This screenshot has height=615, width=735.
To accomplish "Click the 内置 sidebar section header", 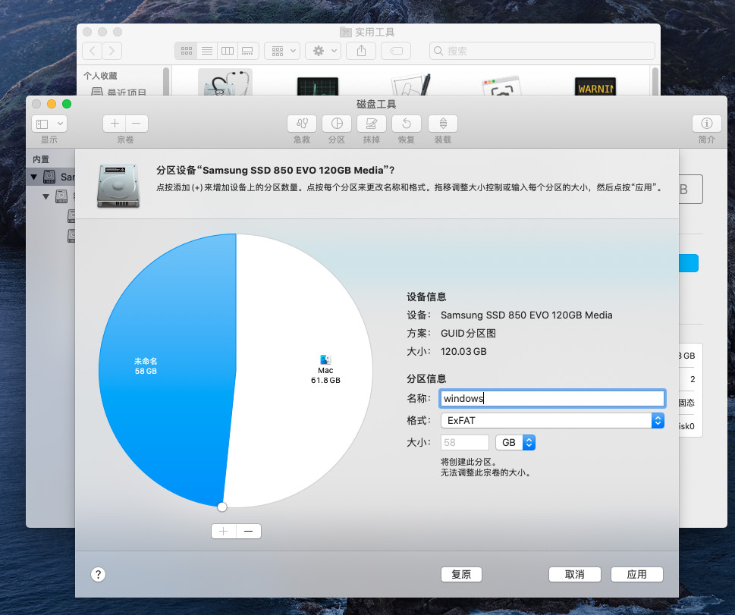I will (x=41, y=159).
